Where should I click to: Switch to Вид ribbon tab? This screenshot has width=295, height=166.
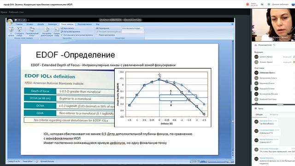coord(98,24)
